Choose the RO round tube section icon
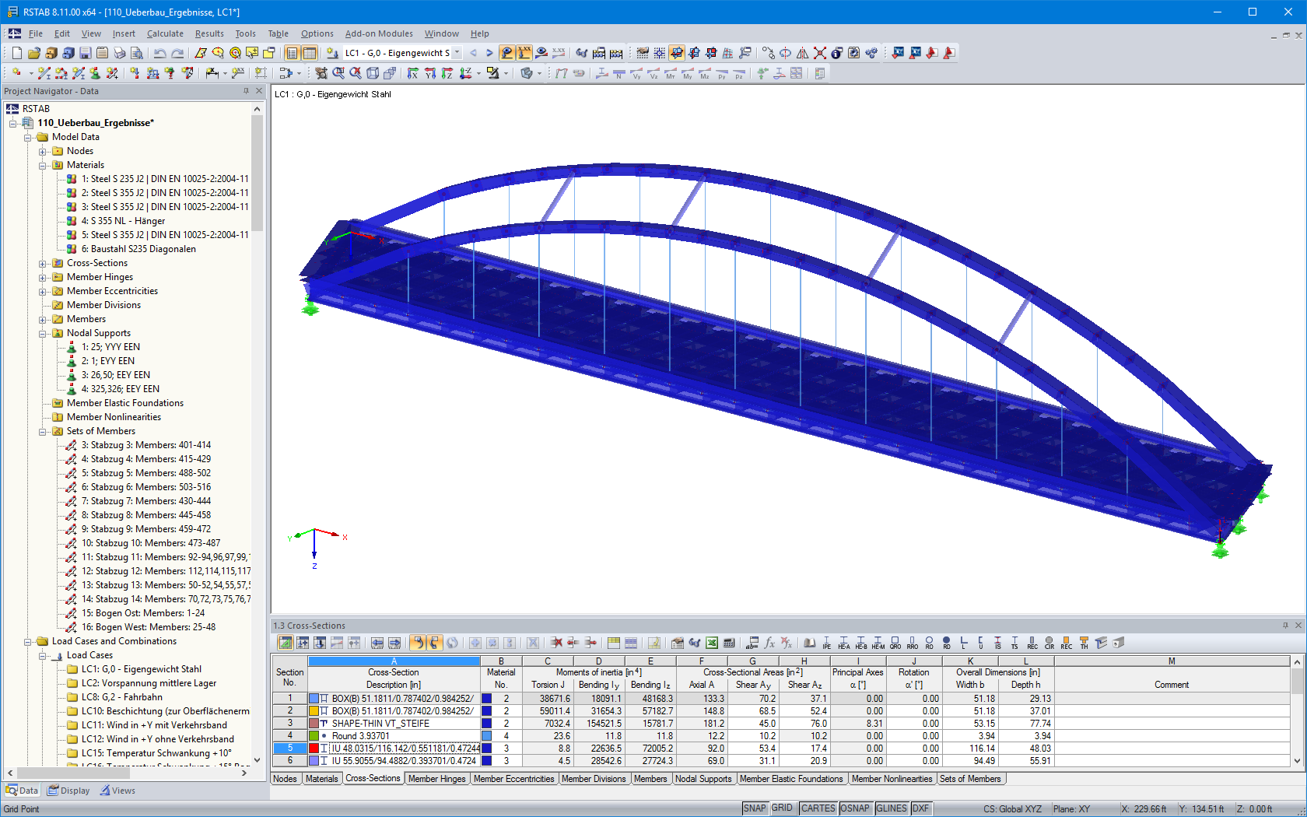The width and height of the screenshot is (1307, 817). pos(930,643)
